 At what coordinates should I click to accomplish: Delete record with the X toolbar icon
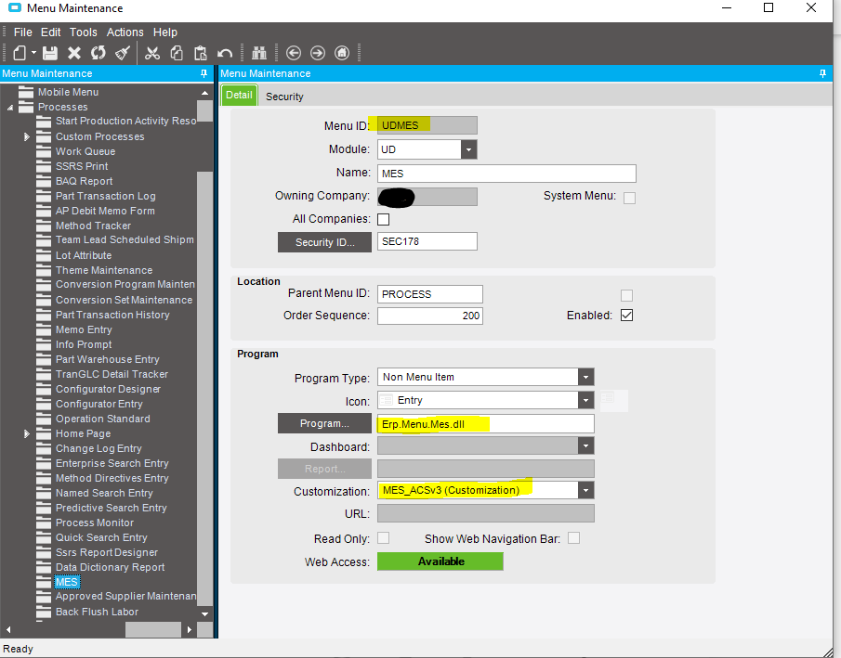pyautogui.click(x=74, y=53)
